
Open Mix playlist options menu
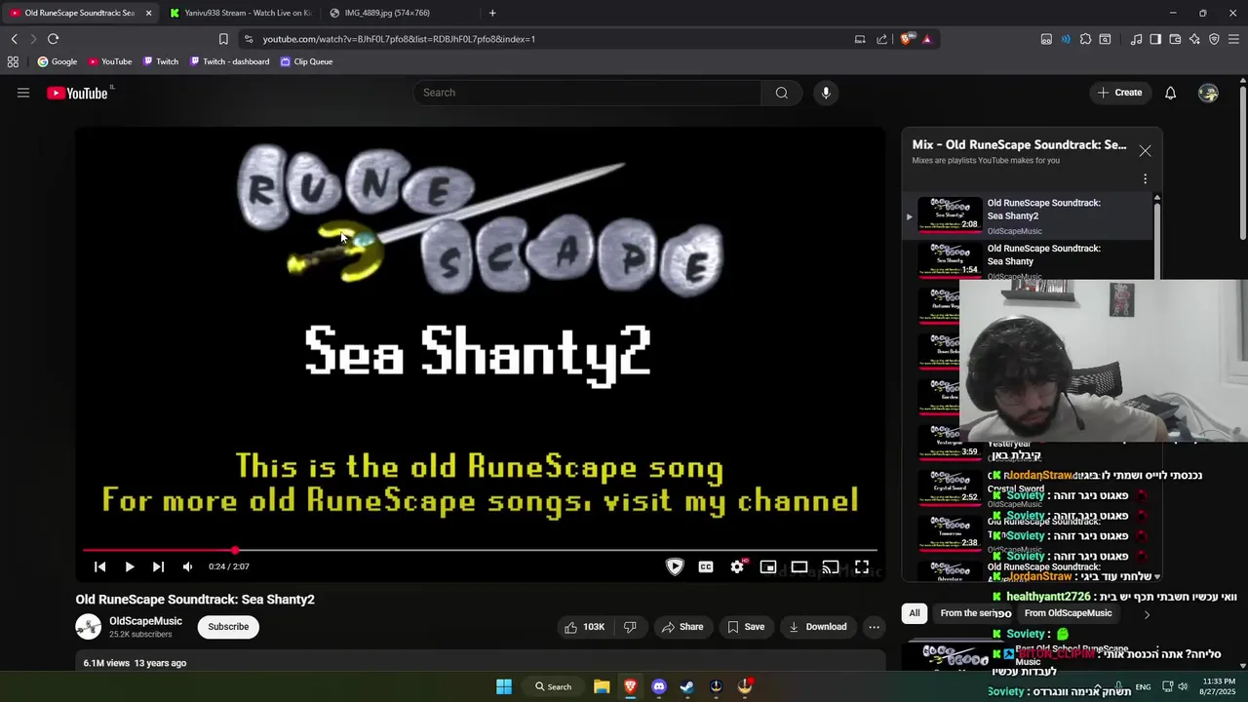[1145, 178]
